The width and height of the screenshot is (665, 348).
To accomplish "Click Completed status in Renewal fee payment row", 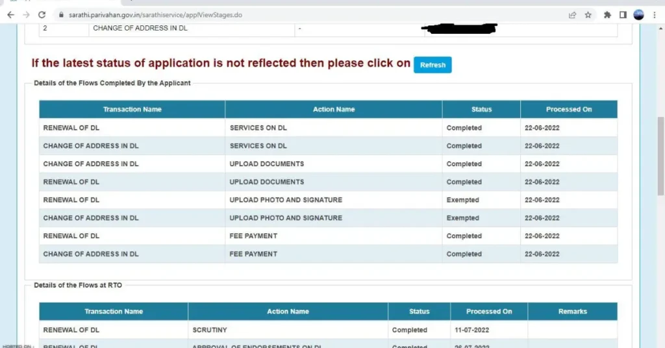I will [x=464, y=236].
